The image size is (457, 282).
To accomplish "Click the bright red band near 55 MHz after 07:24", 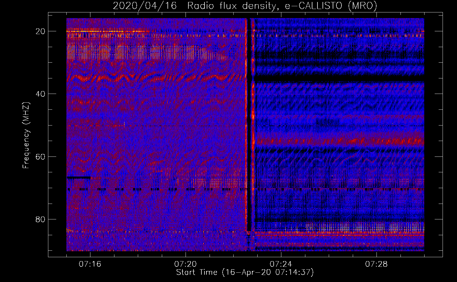I will pyautogui.click(x=340, y=141).
